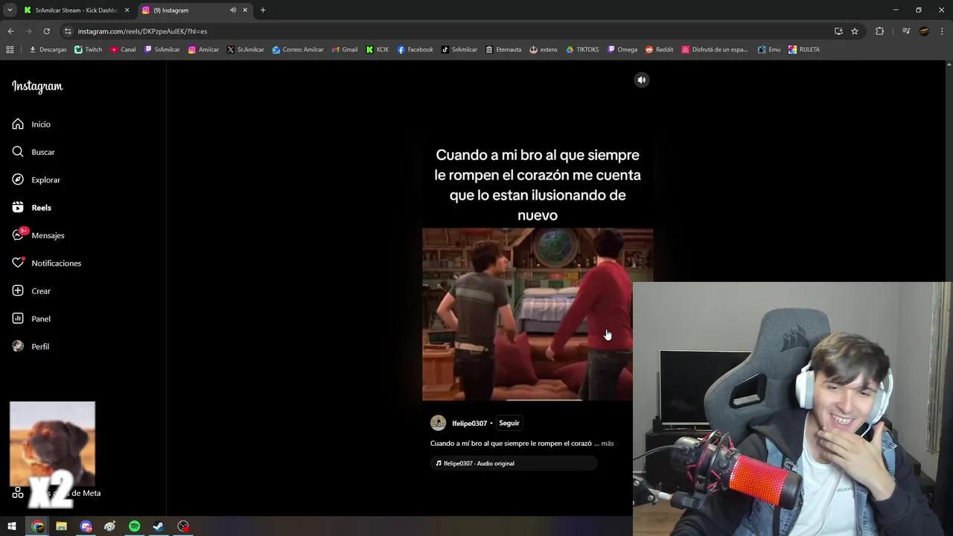Mute the Instagram tab audio indicator
953x536 pixels.
click(233, 10)
